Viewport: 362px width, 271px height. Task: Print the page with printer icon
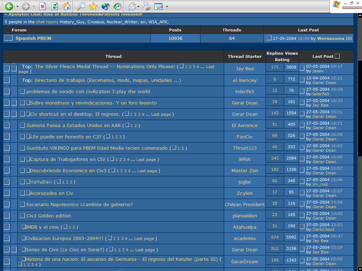146,6
